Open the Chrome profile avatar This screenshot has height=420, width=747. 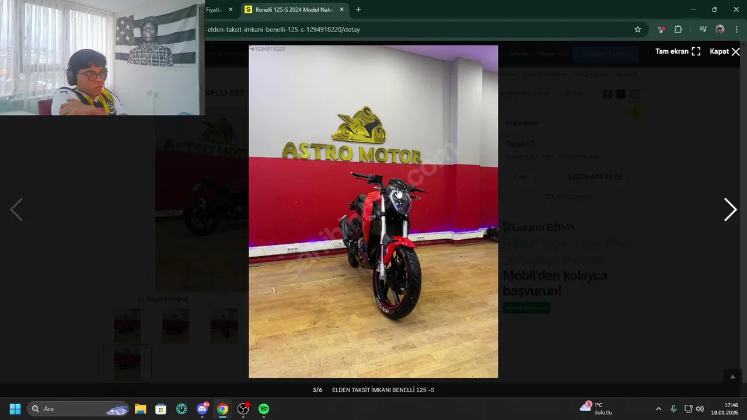[720, 29]
